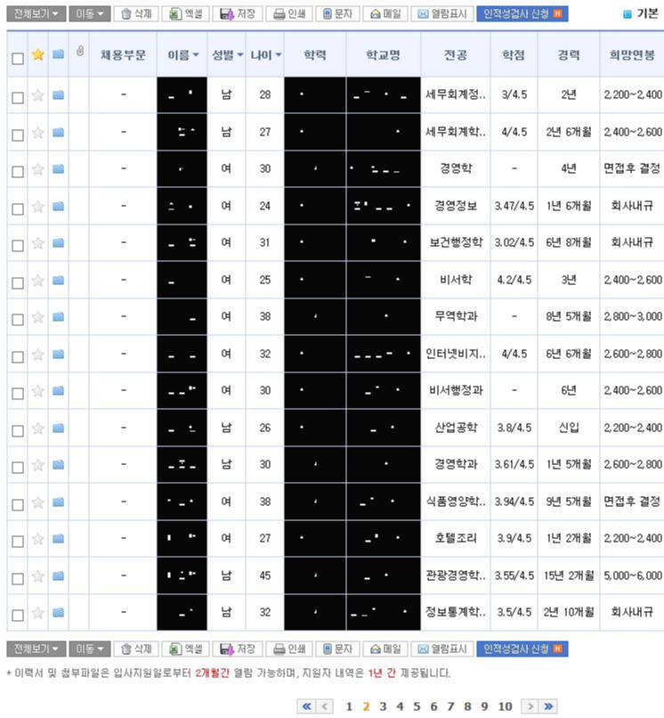Sort by 성별 column header
Image resolution: width=664 pixels, height=718 pixels.
coord(227,55)
